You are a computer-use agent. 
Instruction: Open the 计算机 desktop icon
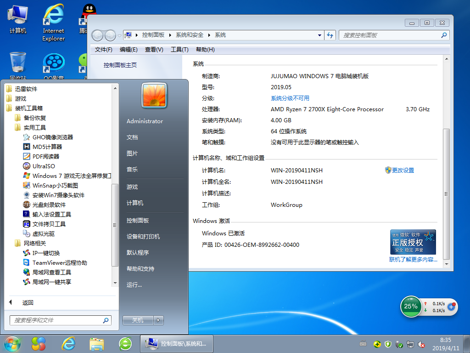click(18, 19)
